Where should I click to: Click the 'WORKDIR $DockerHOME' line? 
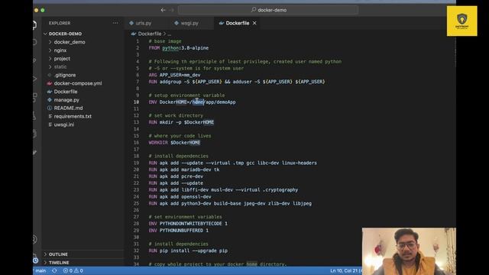pyautogui.click(x=174, y=143)
